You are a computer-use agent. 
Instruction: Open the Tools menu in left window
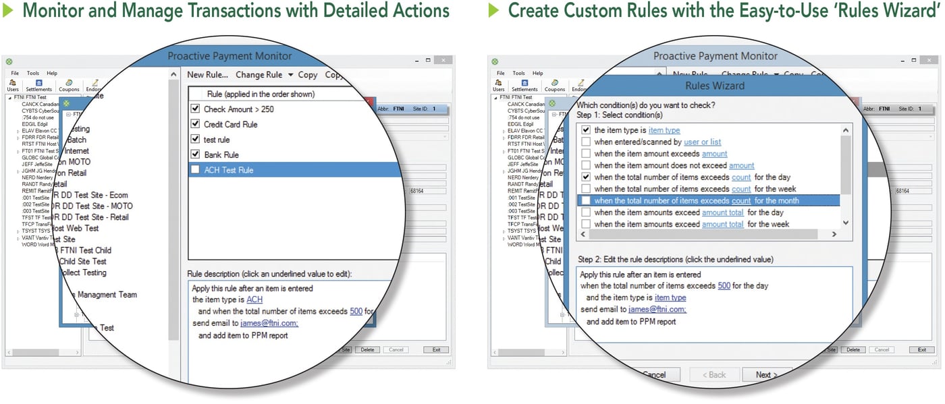pyautogui.click(x=33, y=73)
